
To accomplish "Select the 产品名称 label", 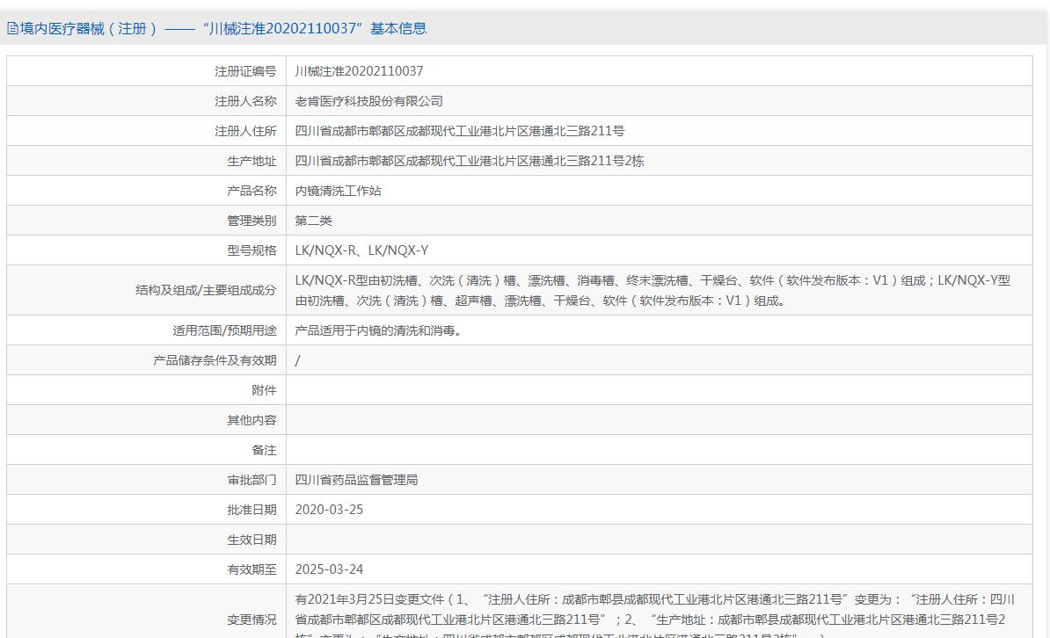I will tap(252, 191).
